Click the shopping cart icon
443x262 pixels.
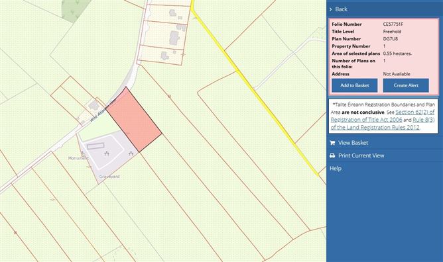coord(332,143)
